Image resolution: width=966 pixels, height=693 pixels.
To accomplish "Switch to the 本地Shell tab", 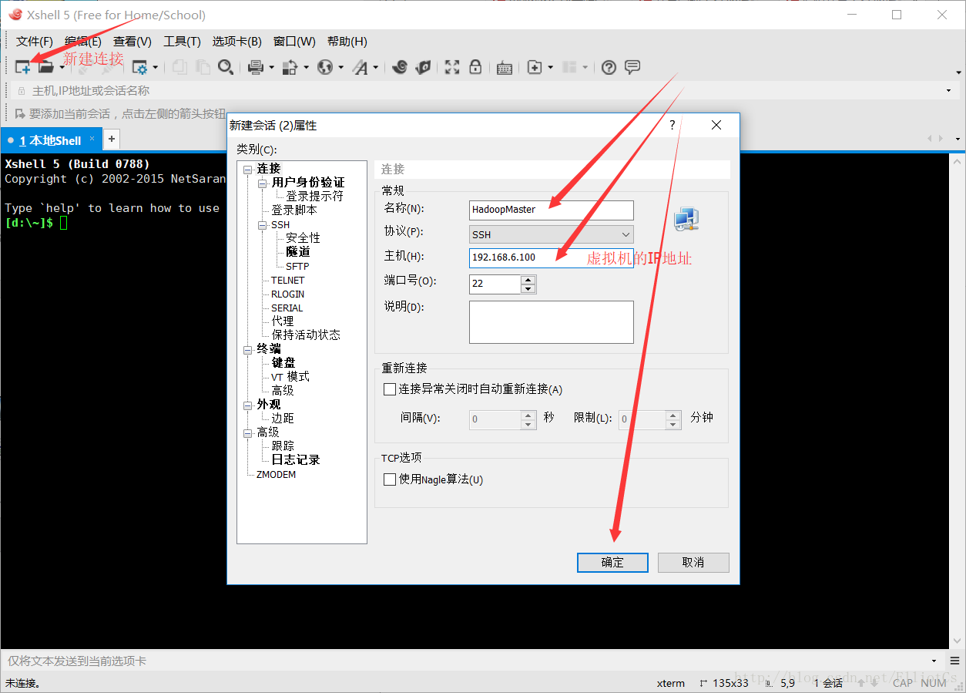I will tap(51, 140).
